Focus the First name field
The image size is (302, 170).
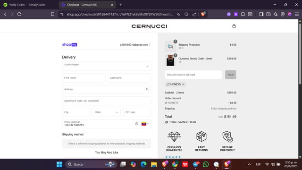point(84,78)
